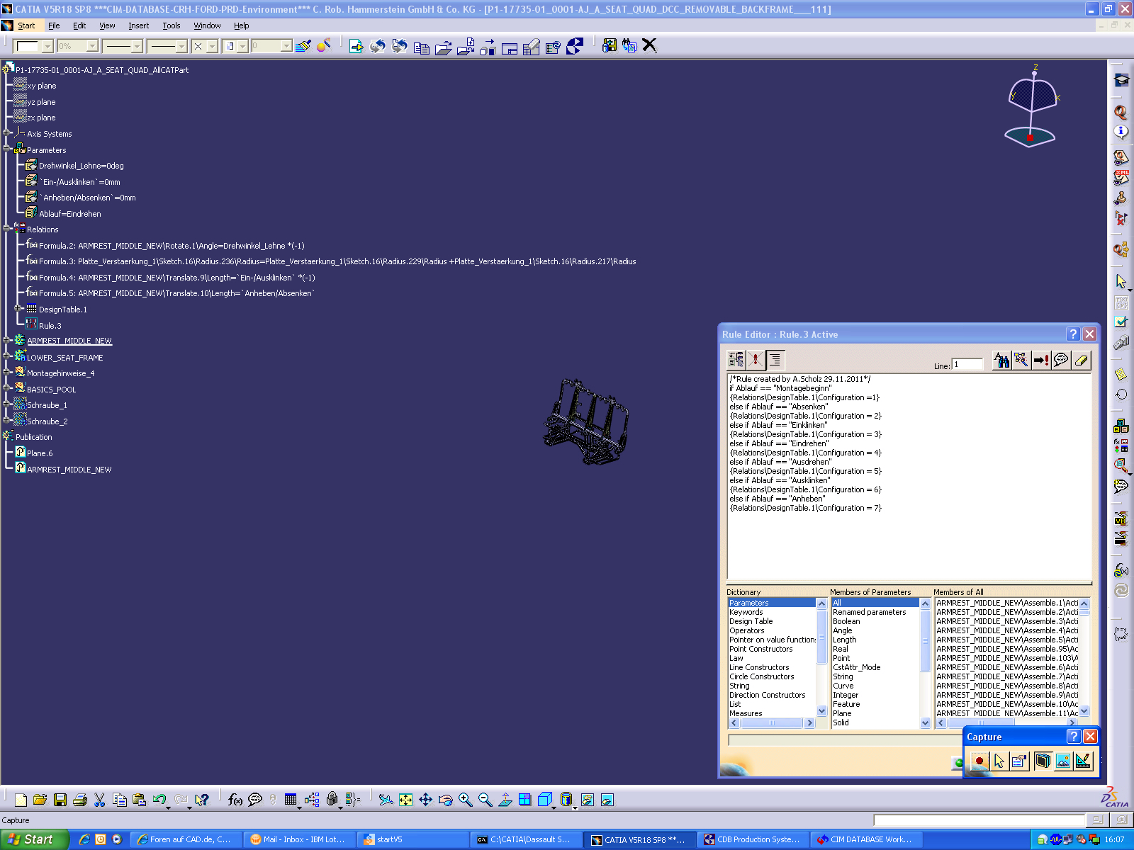
Task: Click the Fit All In icon
Action: [x=405, y=800]
